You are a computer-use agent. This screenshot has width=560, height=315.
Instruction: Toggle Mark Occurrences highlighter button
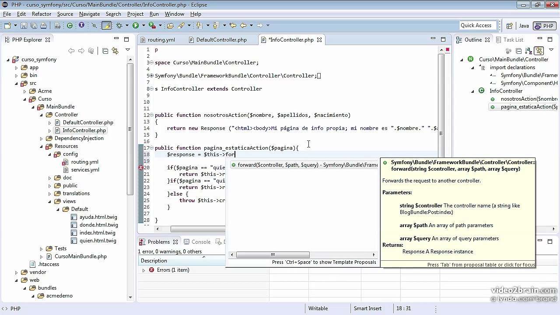coord(106,25)
